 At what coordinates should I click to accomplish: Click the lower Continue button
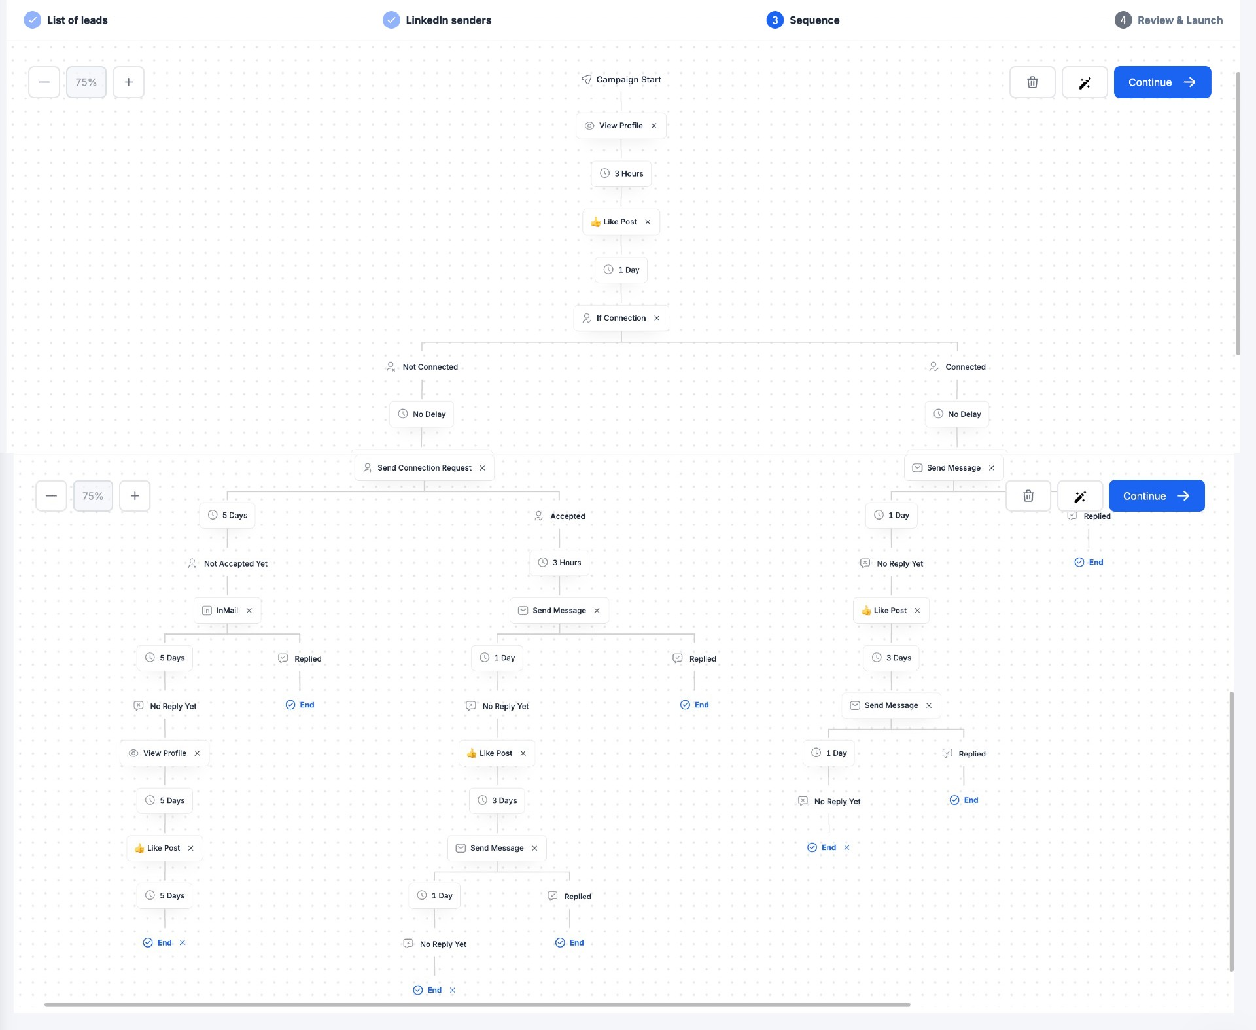pyautogui.click(x=1156, y=496)
